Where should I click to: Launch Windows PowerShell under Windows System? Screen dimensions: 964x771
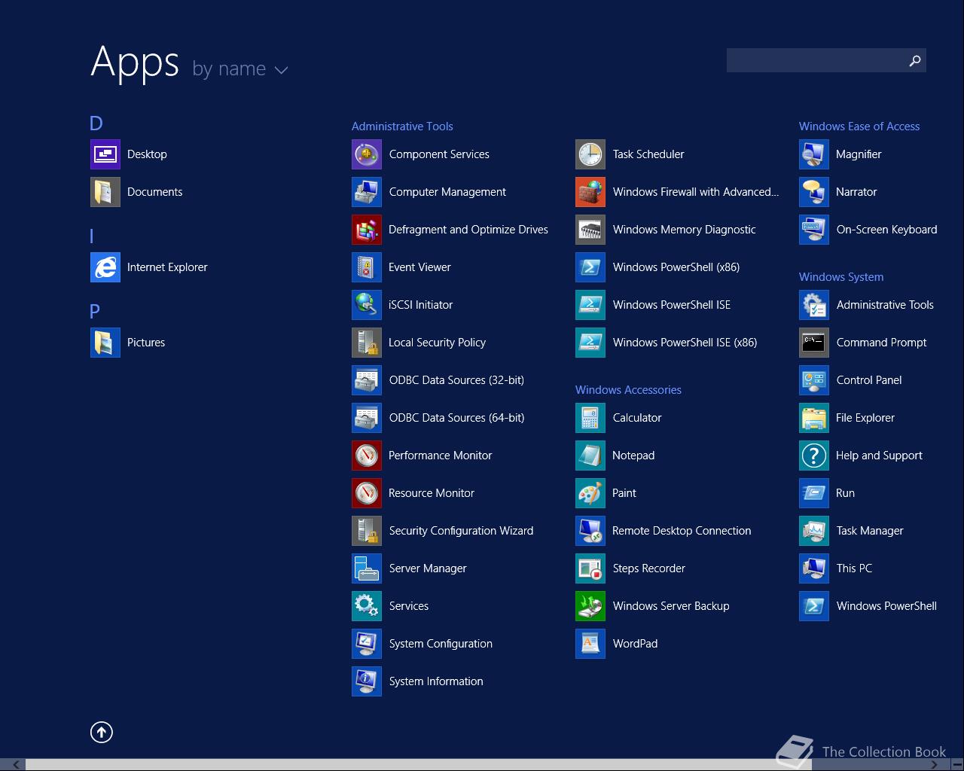(x=814, y=606)
